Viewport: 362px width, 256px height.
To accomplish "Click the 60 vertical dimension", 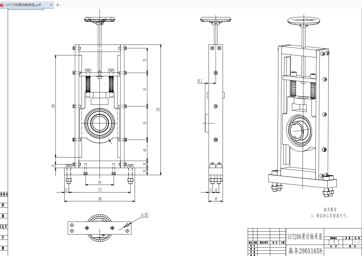I will pyautogui.click(x=145, y=150).
